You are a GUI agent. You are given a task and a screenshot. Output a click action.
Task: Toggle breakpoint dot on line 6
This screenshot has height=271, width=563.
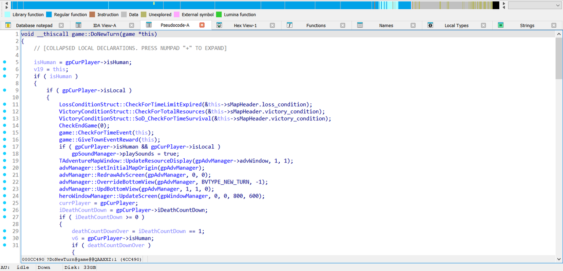click(5, 69)
